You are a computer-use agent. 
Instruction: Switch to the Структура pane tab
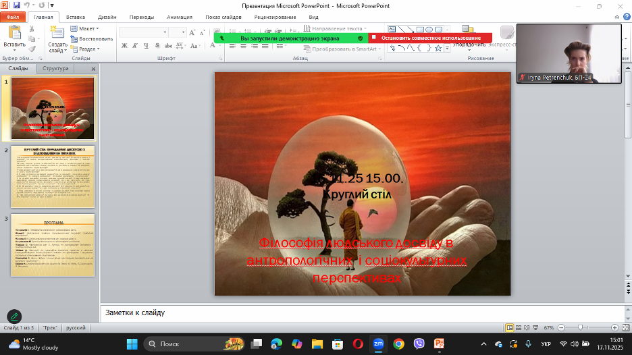coord(55,68)
